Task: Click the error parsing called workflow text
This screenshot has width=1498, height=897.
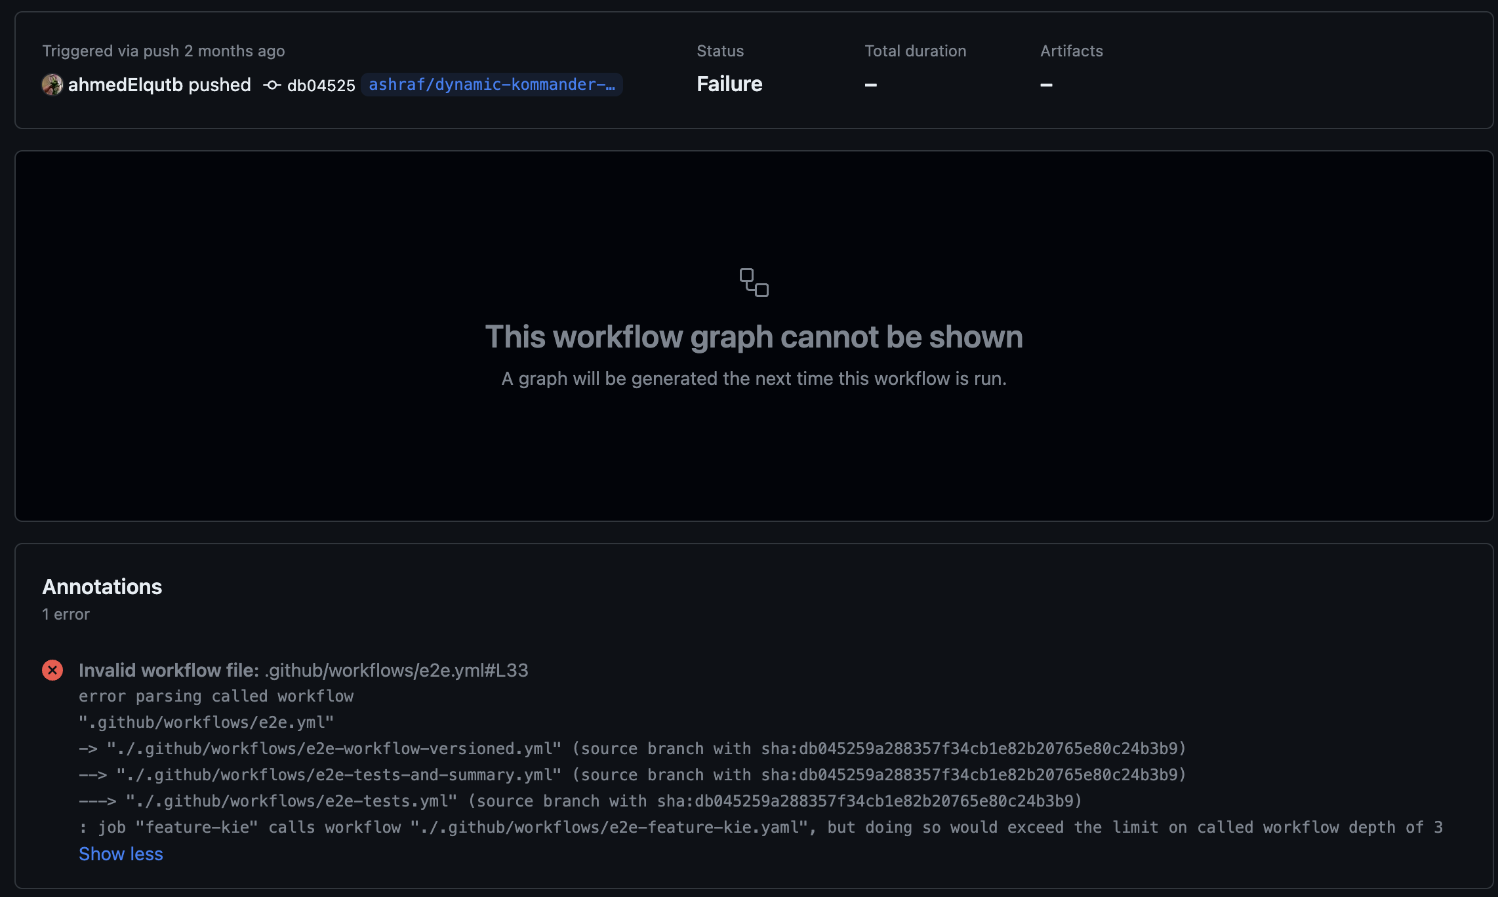Action: coord(215,696)
